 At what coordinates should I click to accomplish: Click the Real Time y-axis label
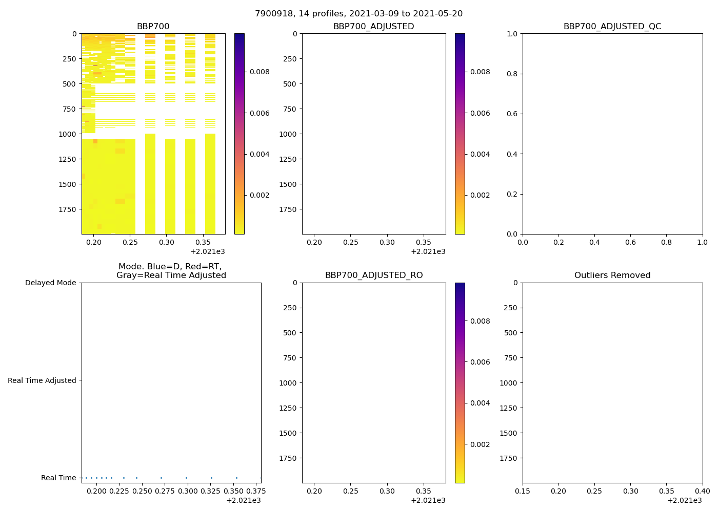point(58,478)
